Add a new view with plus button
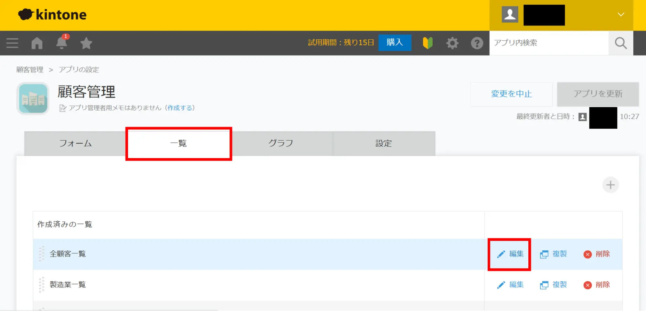This screenshot has height=311, width=646. (x=610, y=185)
